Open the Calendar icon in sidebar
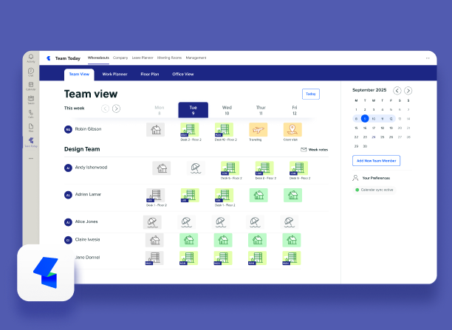This screenshot has height=330, width=452. tap(31, 86)
